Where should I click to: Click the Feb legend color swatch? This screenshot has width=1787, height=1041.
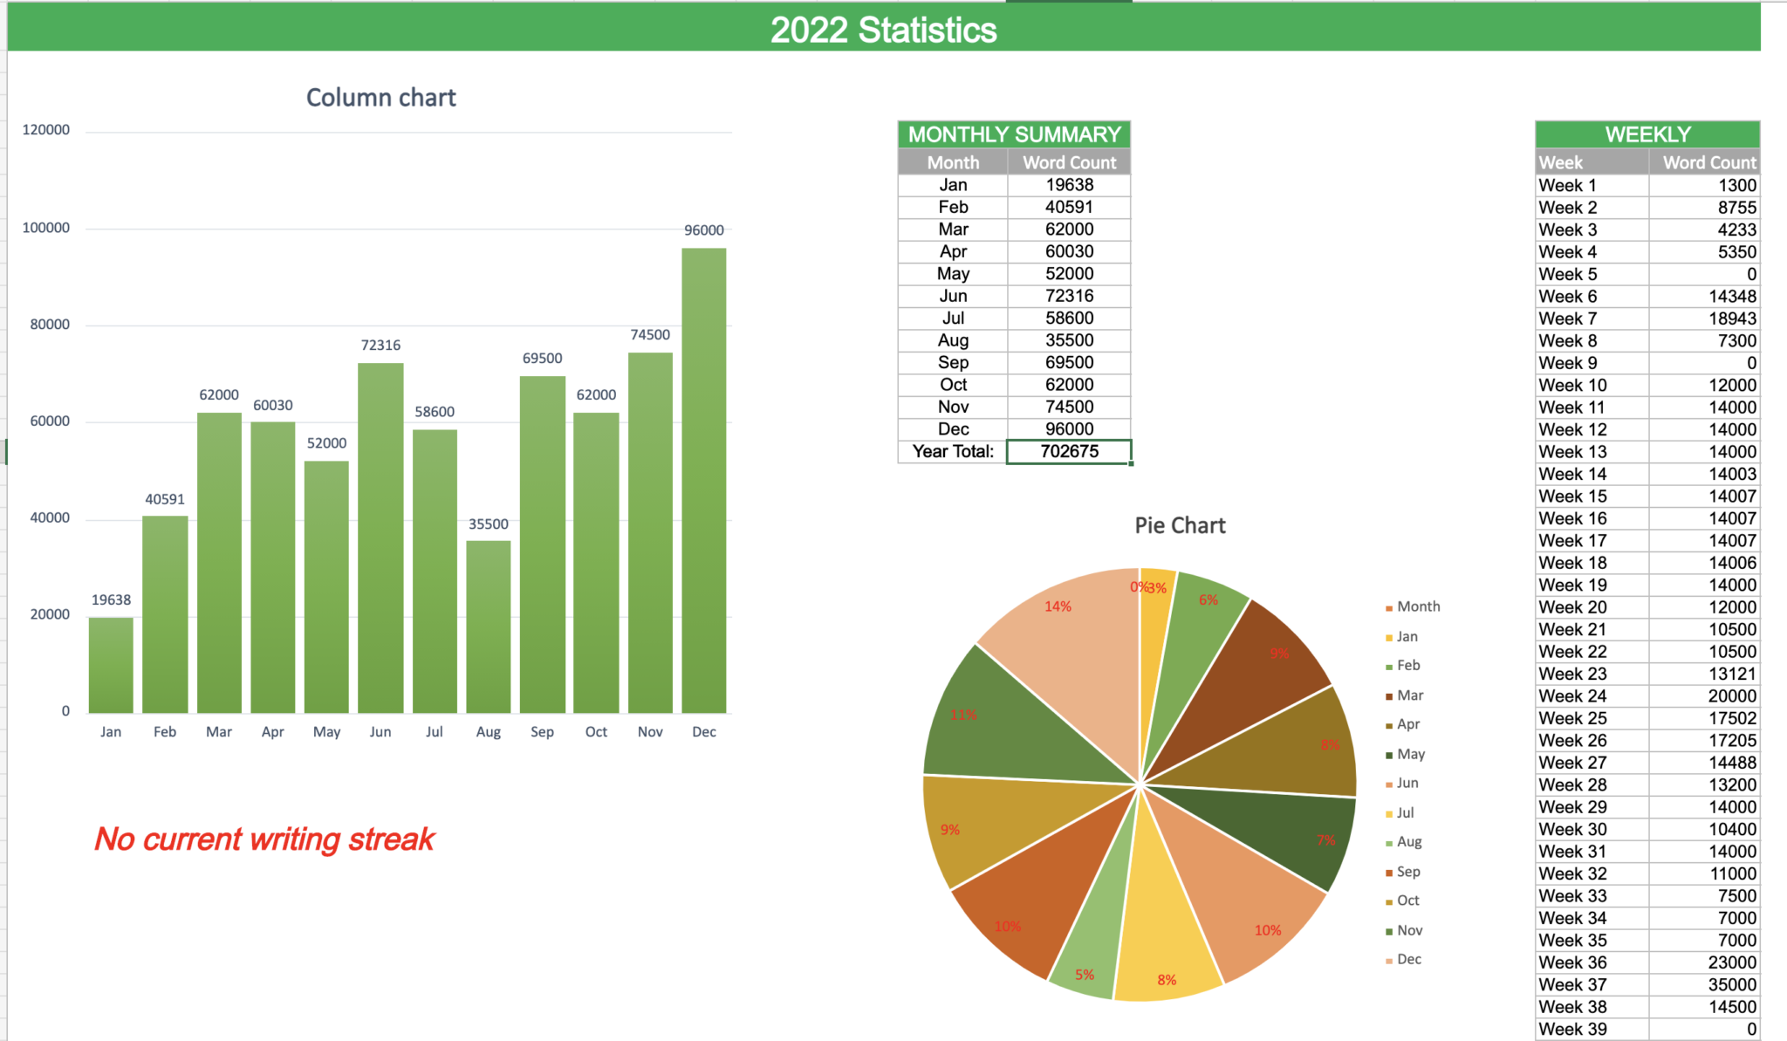(x=1389, y=665)
